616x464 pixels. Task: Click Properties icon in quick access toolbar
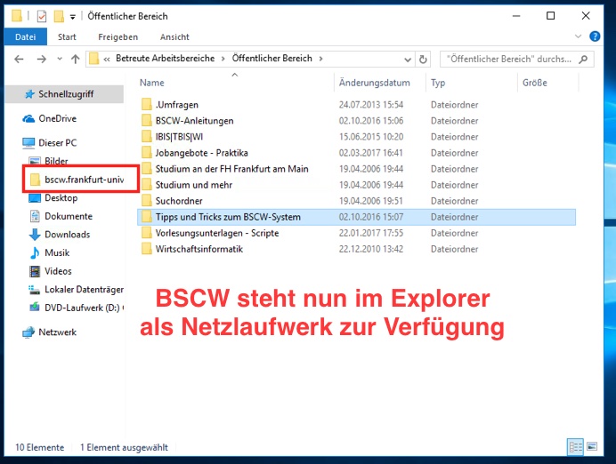(x=42, y=16)
